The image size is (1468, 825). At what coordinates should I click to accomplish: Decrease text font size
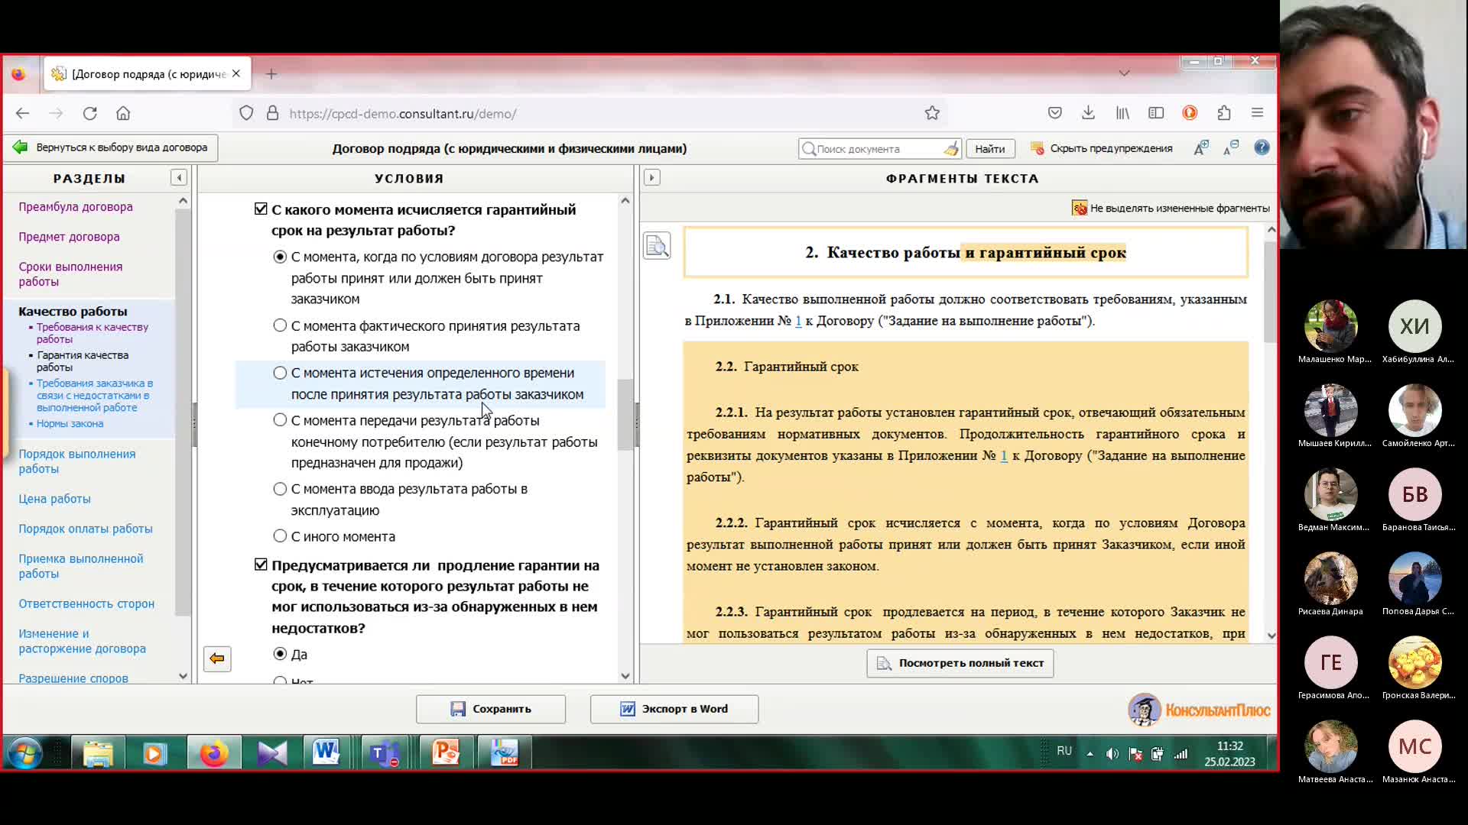coord(1231,148)
